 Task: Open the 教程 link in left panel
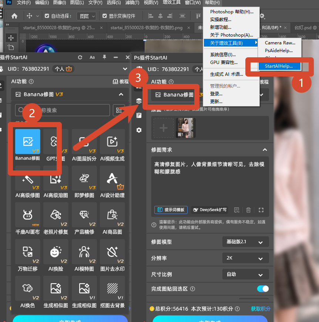click(121, 82)
